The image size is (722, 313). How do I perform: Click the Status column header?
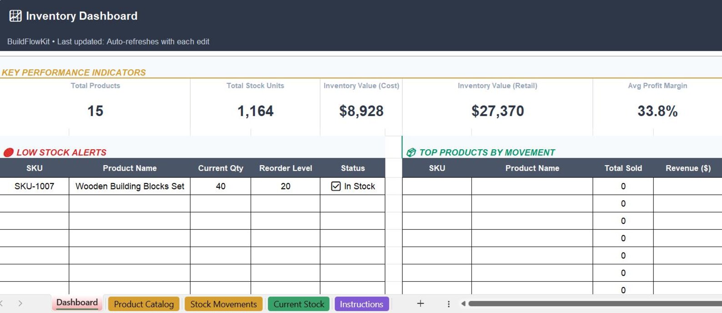(x=353, y=168)
